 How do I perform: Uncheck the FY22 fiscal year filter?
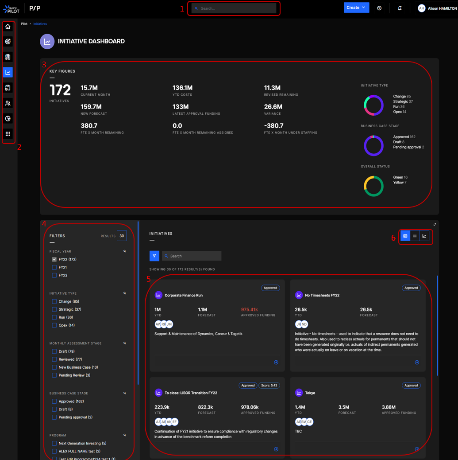pyautogui.click(x=54, y=259)
